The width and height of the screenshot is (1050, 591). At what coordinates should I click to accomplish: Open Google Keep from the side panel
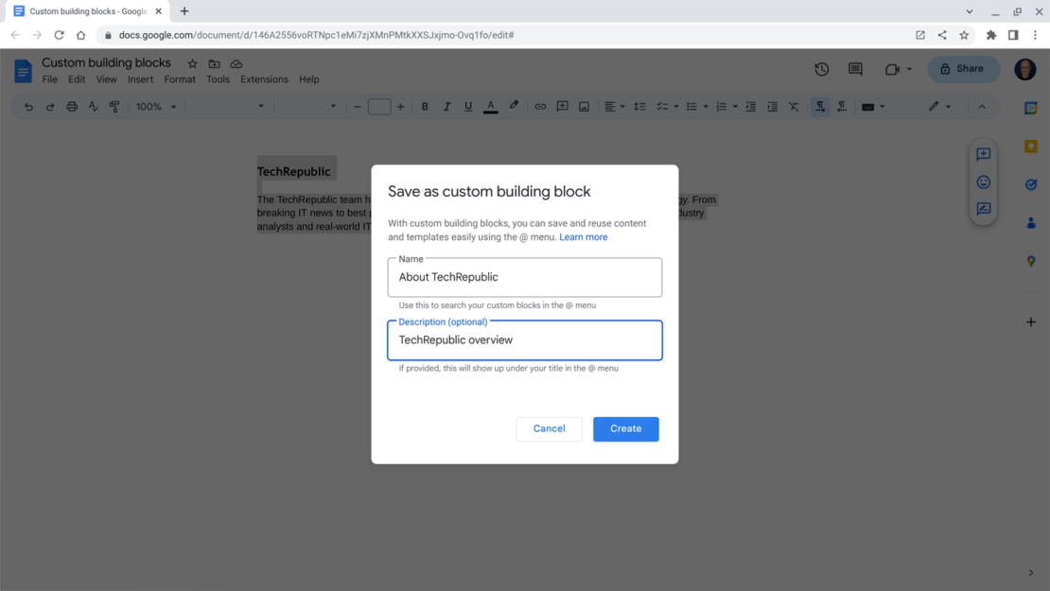(x=1030, y=146)
